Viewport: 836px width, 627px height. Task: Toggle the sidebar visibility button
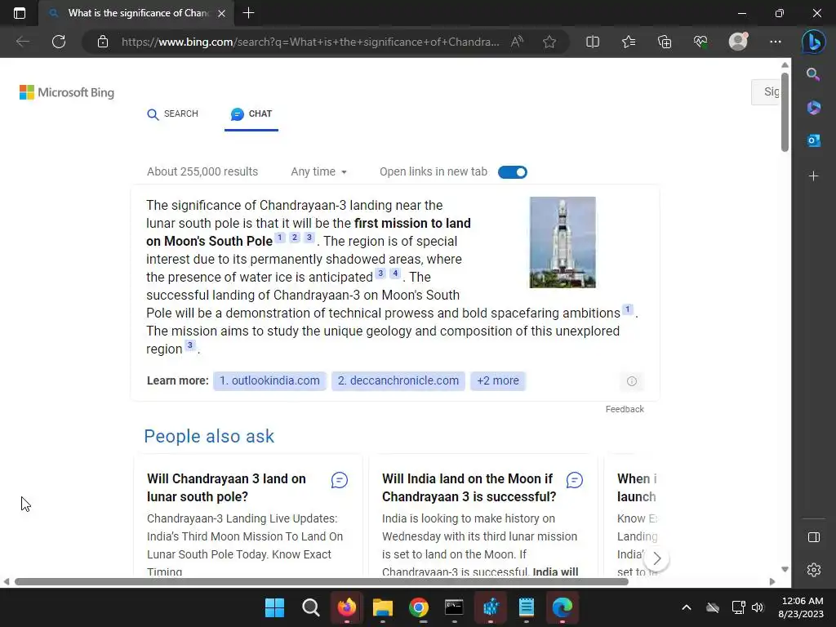(x=814, y=537)
